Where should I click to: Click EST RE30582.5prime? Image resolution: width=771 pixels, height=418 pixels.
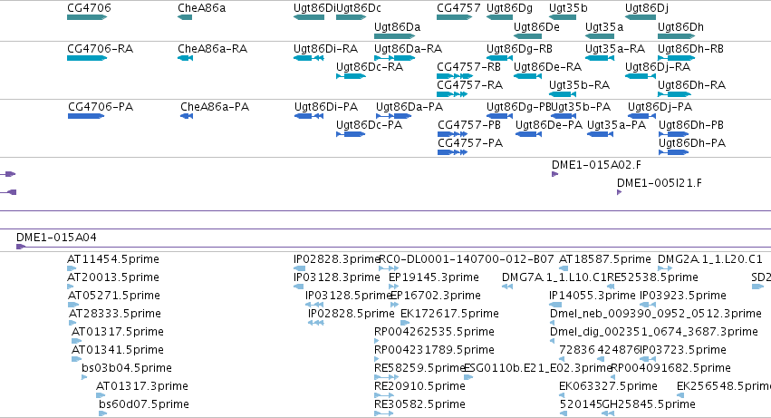pos(383,413)
